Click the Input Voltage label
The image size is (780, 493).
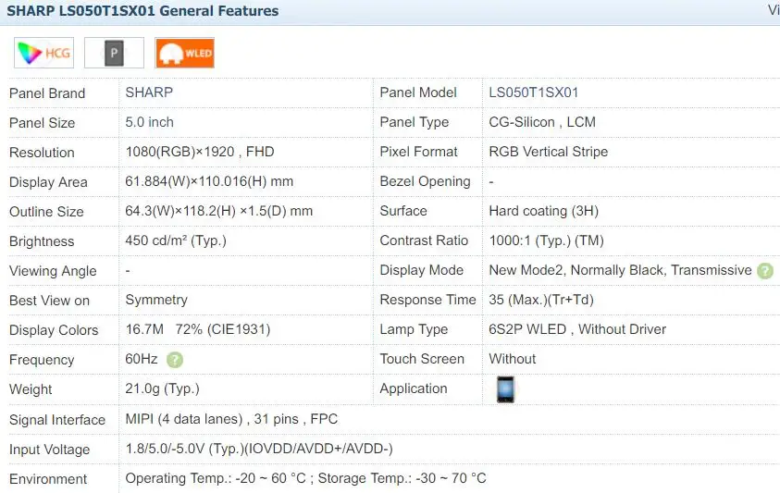click(x=50, y=450)
